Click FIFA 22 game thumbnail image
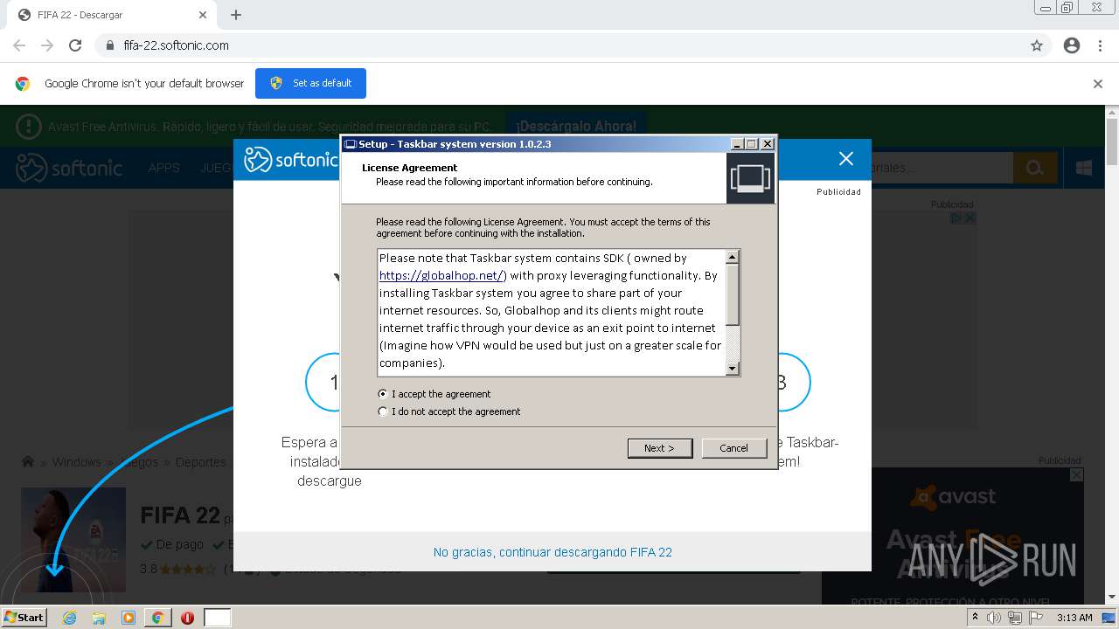This screenshot has width=1119, height=629. tap(73, 540)
